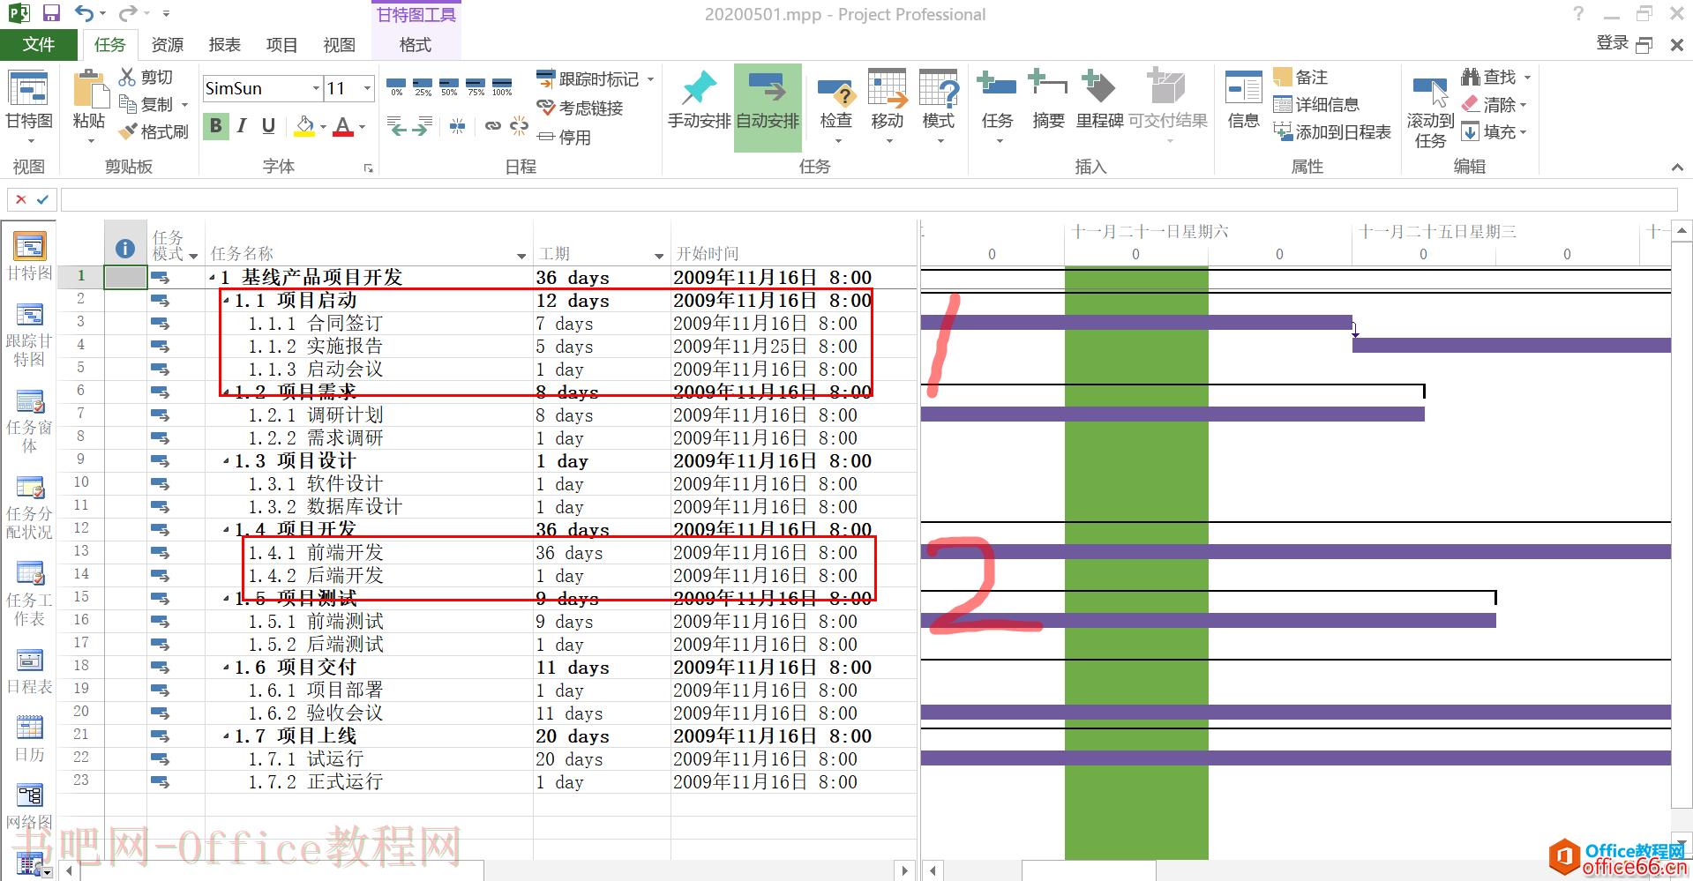
Task: Click the Cut scissors button
Action: coord(146,77)
